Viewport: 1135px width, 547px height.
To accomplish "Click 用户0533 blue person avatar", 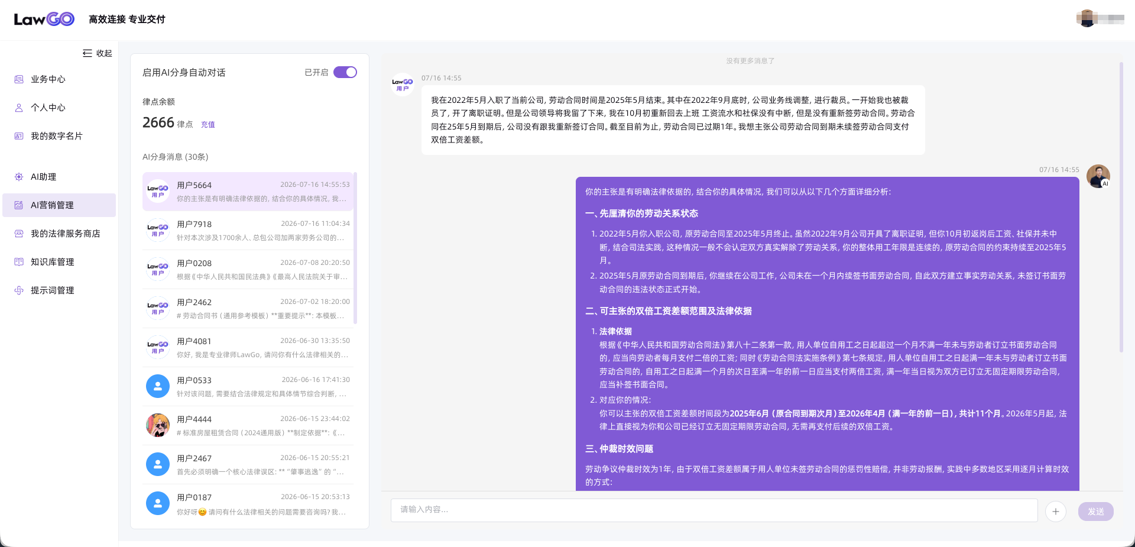I will (158, 386).
